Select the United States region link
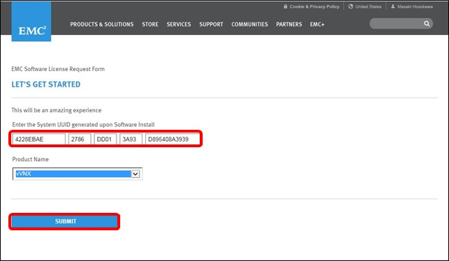The image size is (449, 261). pos(368,6)
